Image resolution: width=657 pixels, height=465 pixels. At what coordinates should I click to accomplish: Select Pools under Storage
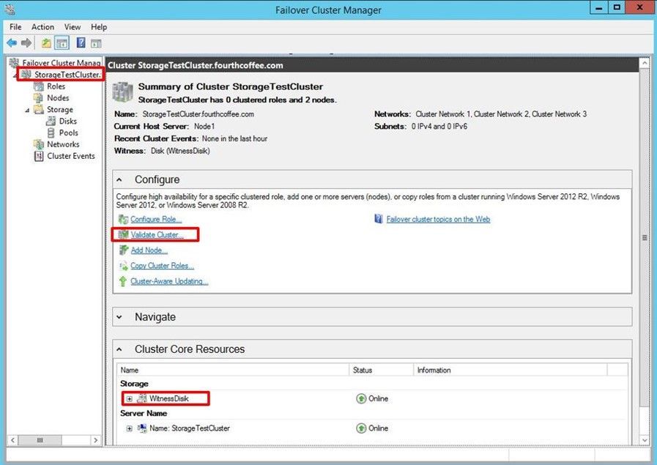coord(68,133)
